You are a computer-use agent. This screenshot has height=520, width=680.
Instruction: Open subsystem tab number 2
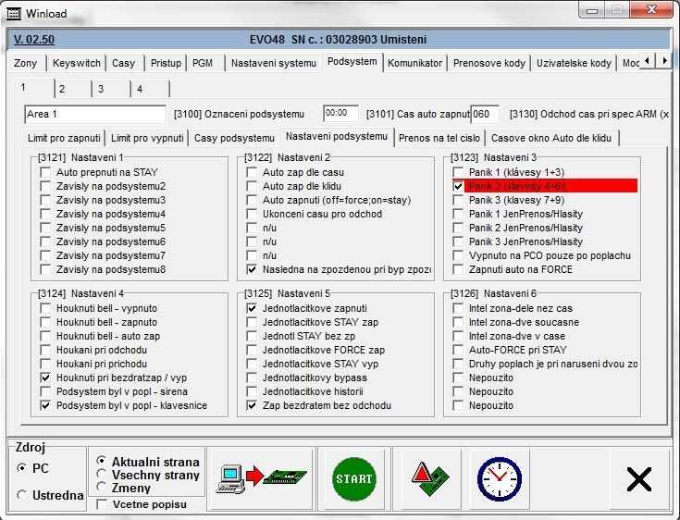[62, 89]
